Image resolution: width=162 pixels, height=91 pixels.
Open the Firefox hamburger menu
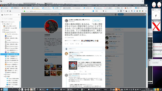point(146,11)
